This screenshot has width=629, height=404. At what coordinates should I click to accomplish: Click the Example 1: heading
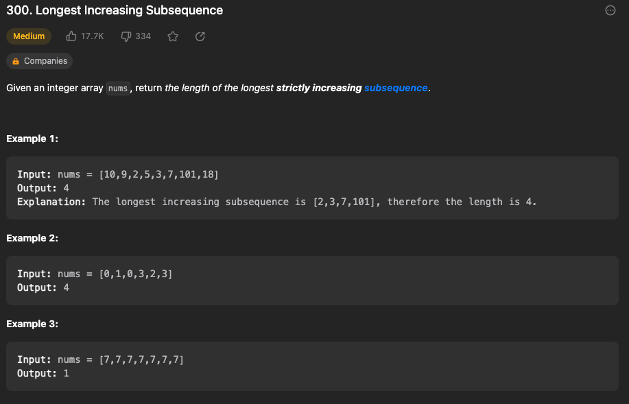32,139
